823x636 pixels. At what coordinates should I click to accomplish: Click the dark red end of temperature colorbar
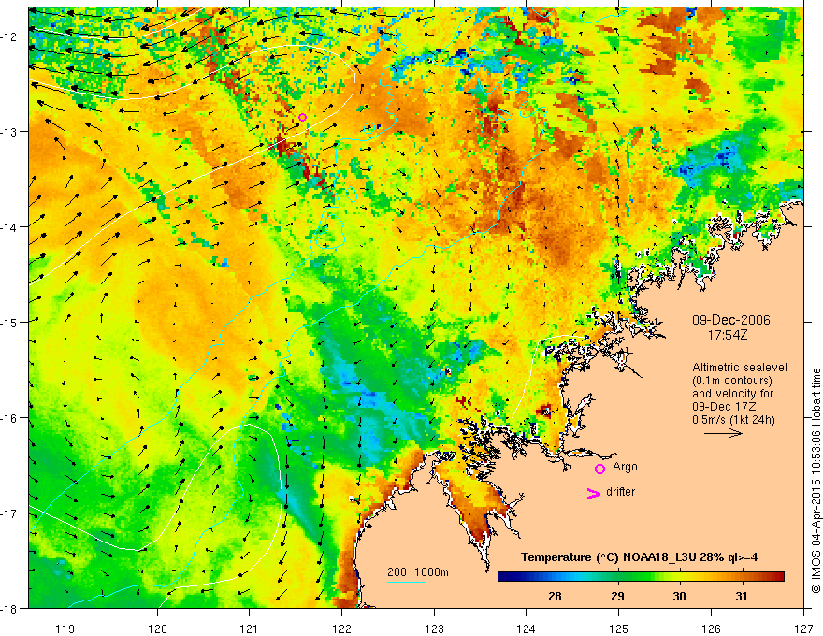(x=778, y=577)
